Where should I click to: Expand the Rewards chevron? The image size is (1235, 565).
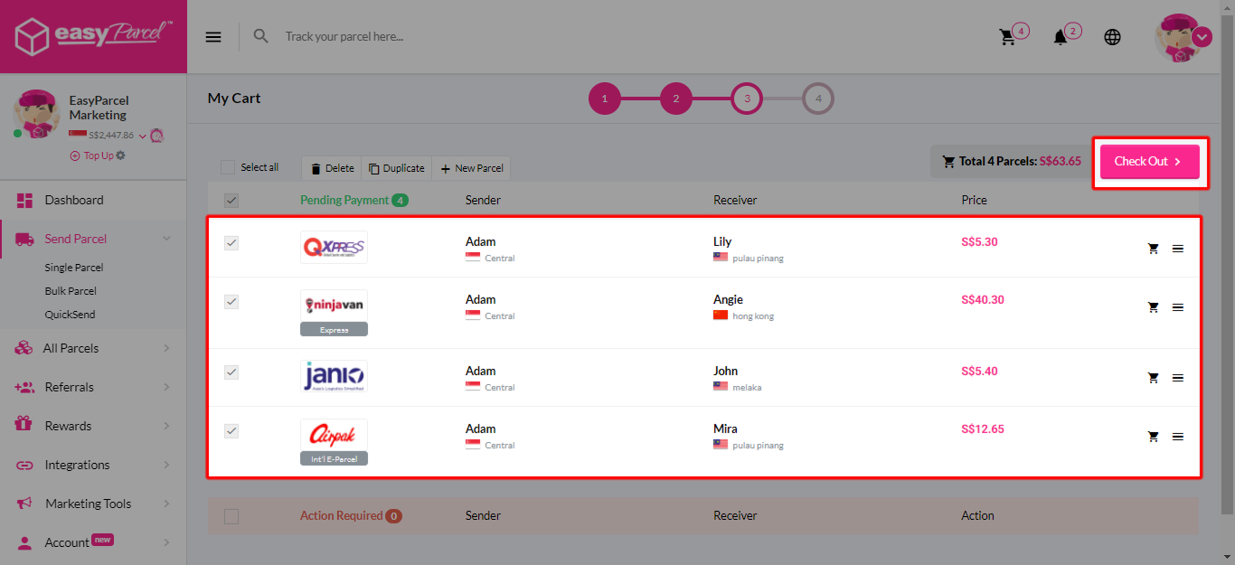(x=166, y=426)
